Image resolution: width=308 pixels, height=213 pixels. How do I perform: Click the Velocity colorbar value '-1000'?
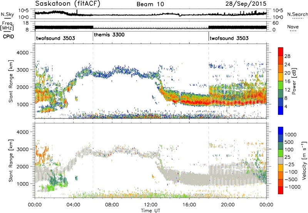coord(292,187)
